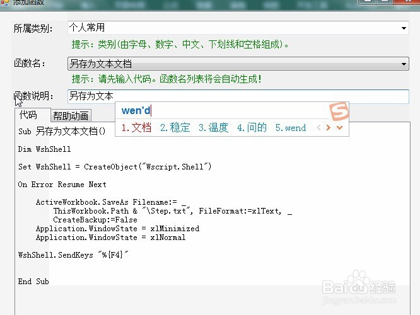Place cursor on End Sub line
The height and width of the screenshot is (315, 420).
coord(33,282)
